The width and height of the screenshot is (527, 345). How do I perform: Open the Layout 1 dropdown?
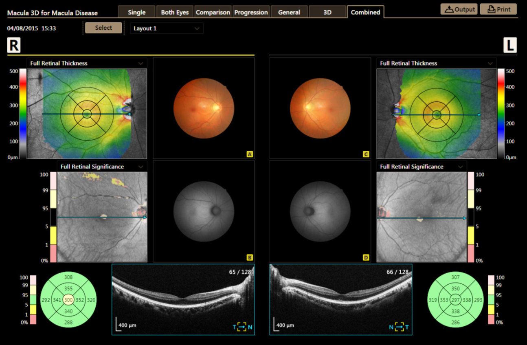point(167,29)
